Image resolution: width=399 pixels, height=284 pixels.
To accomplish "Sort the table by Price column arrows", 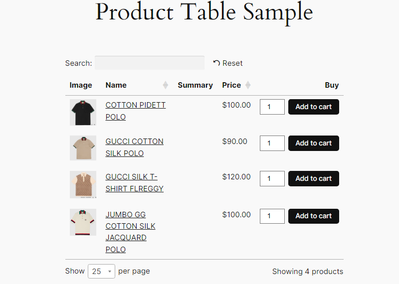I will [248, 85].
